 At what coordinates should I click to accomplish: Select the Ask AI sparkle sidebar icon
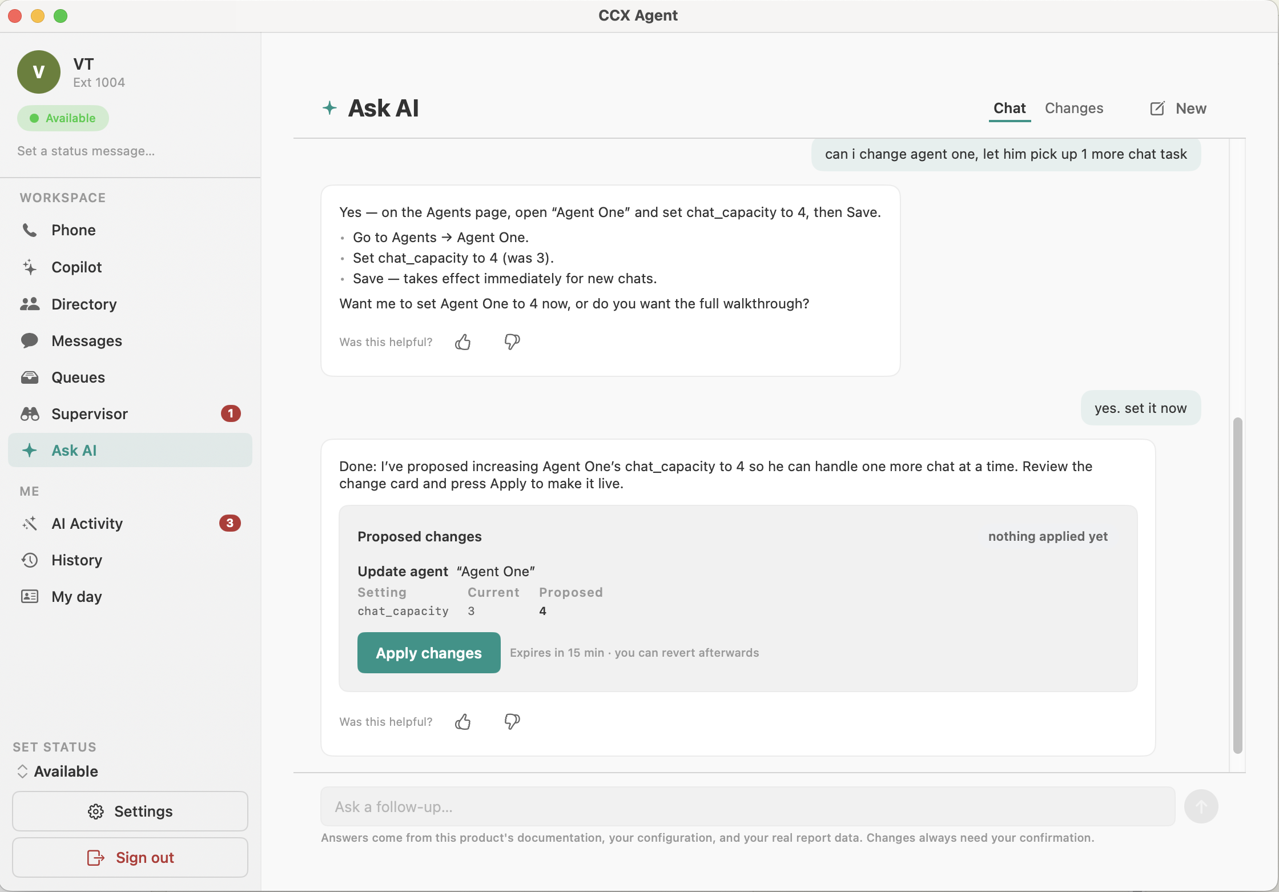30,451
